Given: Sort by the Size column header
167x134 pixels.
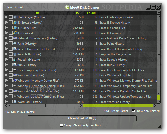Looking at the screenshot, I should pyautogui.click(x=77, y=13).
